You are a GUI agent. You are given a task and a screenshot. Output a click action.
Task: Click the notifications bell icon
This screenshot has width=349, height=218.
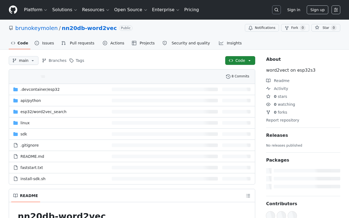pyautogui.click(x=251, y=28)
